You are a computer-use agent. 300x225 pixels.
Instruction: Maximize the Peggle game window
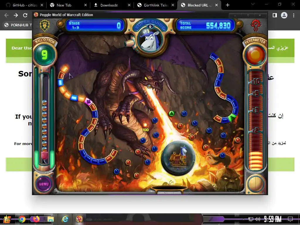[x=248, y=16]
